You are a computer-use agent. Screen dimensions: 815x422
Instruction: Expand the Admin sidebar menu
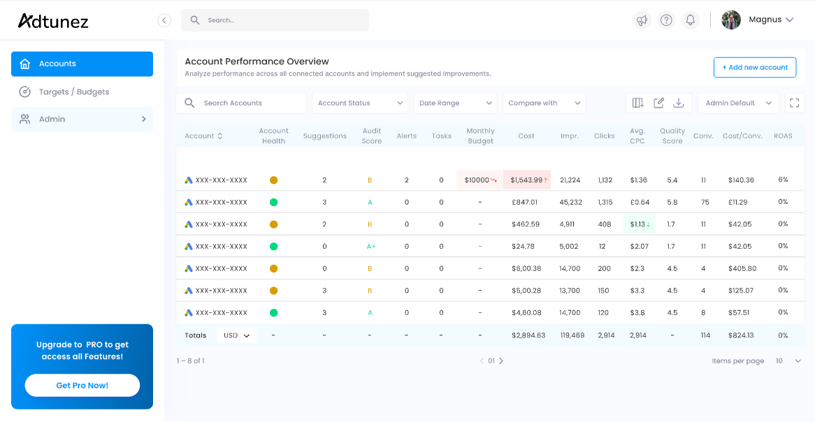(82, 119)
